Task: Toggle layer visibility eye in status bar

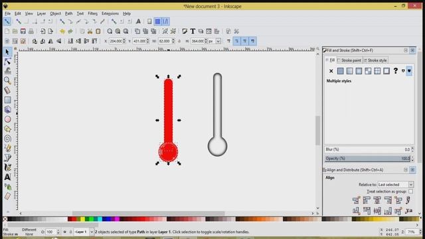Action: [64, 232]
